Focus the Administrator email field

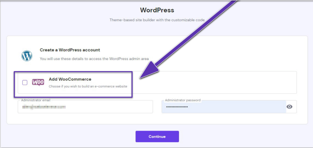click(x=85, y=107)
